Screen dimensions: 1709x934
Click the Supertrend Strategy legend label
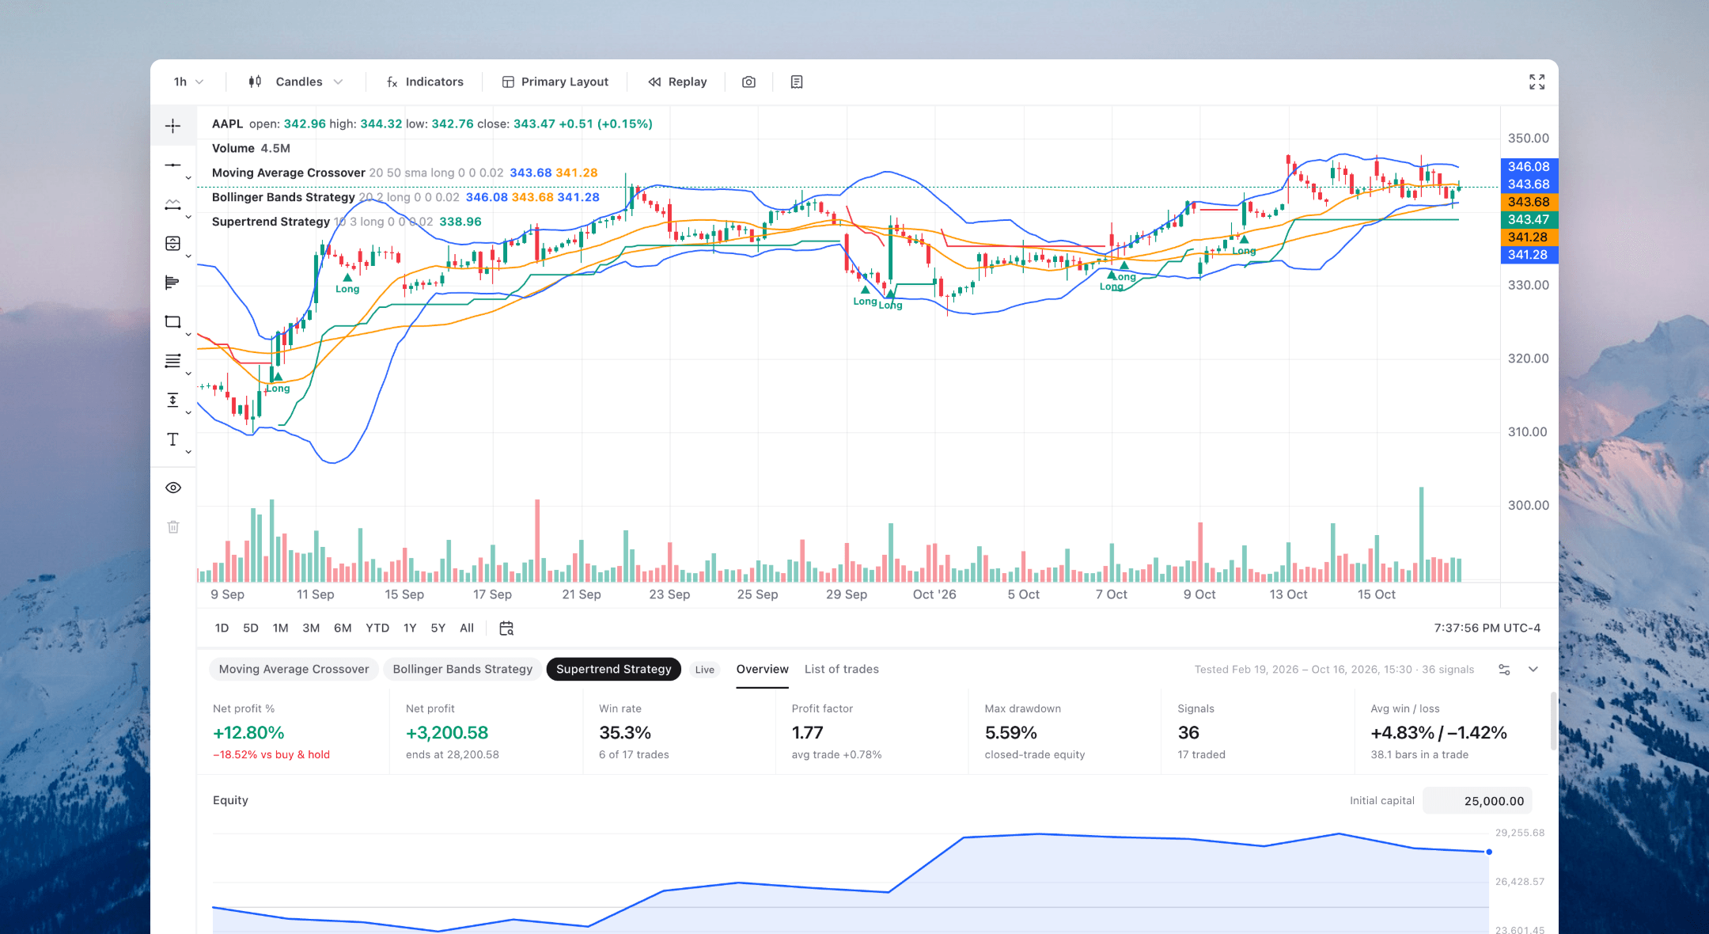[x=271, y=222]
